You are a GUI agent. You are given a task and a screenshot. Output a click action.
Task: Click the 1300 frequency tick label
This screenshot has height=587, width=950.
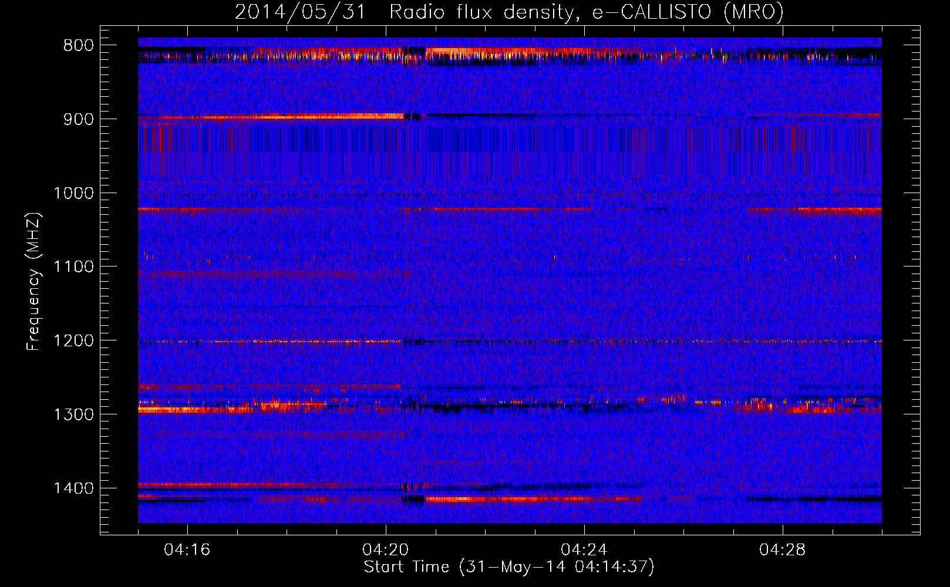(73, 414)
